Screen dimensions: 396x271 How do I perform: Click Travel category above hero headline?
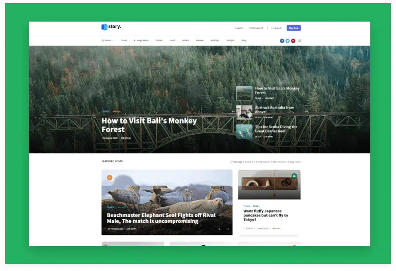105,112
